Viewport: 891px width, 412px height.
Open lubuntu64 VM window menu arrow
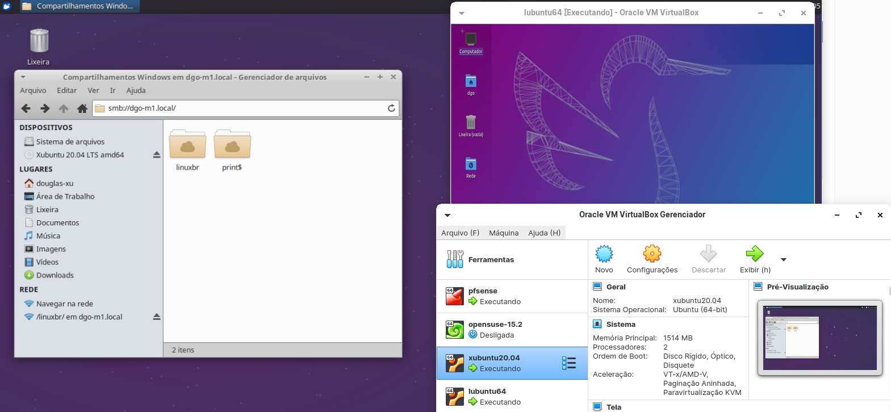coord(462,13)
